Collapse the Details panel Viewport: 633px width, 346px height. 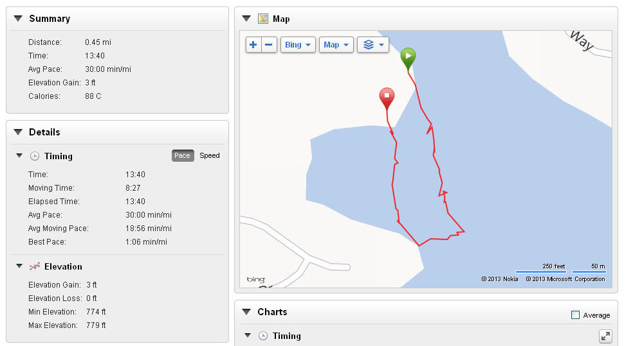[x=17, y=132]
